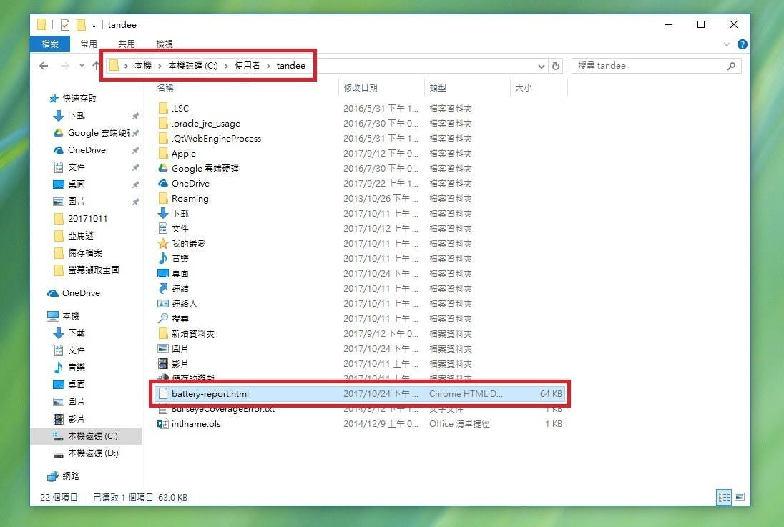
Task: Select 文件 document icon in file list
Action: point(163,228)
